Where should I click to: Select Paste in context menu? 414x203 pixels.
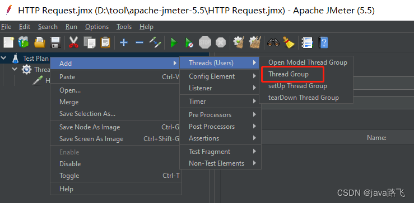115,77
